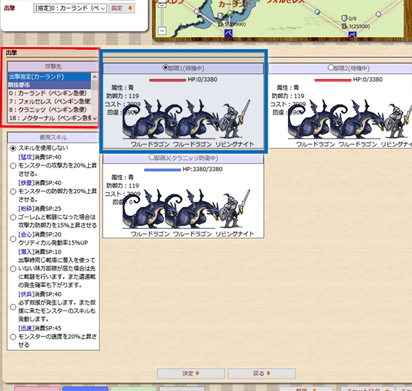Screen dimensions: 412x391
Task: Click the 指定 button
Action: click(x=122, y=8)
